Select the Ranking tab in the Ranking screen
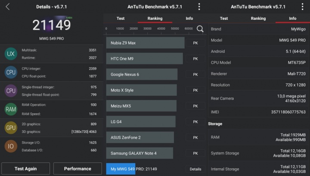This screenshot has height=176, width=310. [x=155, y=19]
